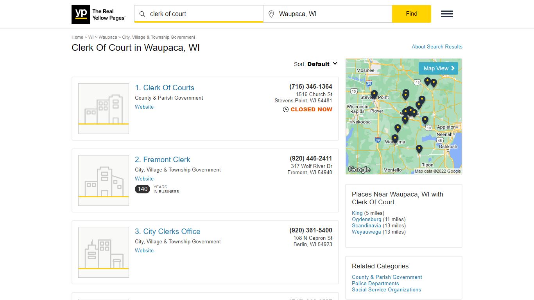
Task: Open nearby place Scandinavia
Action: pyautogui.click(x=366, y=225)
